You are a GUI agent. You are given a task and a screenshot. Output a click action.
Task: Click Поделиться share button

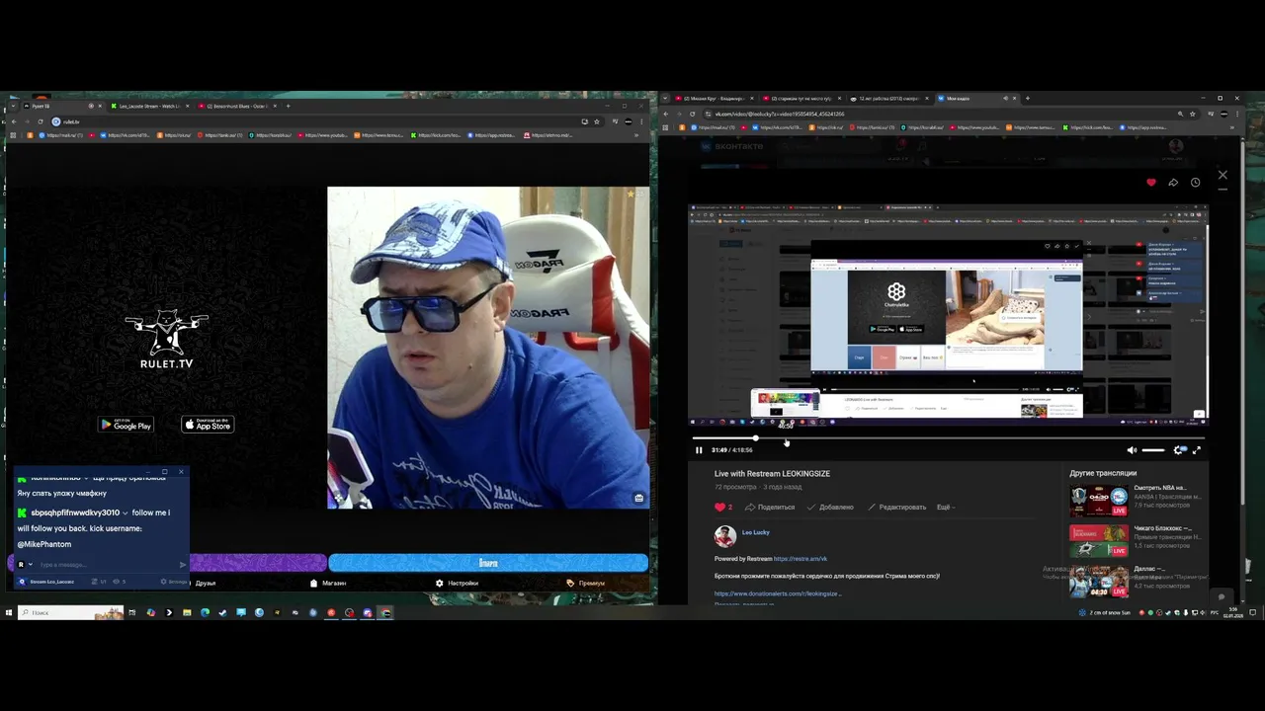click(x=770, y=507)
